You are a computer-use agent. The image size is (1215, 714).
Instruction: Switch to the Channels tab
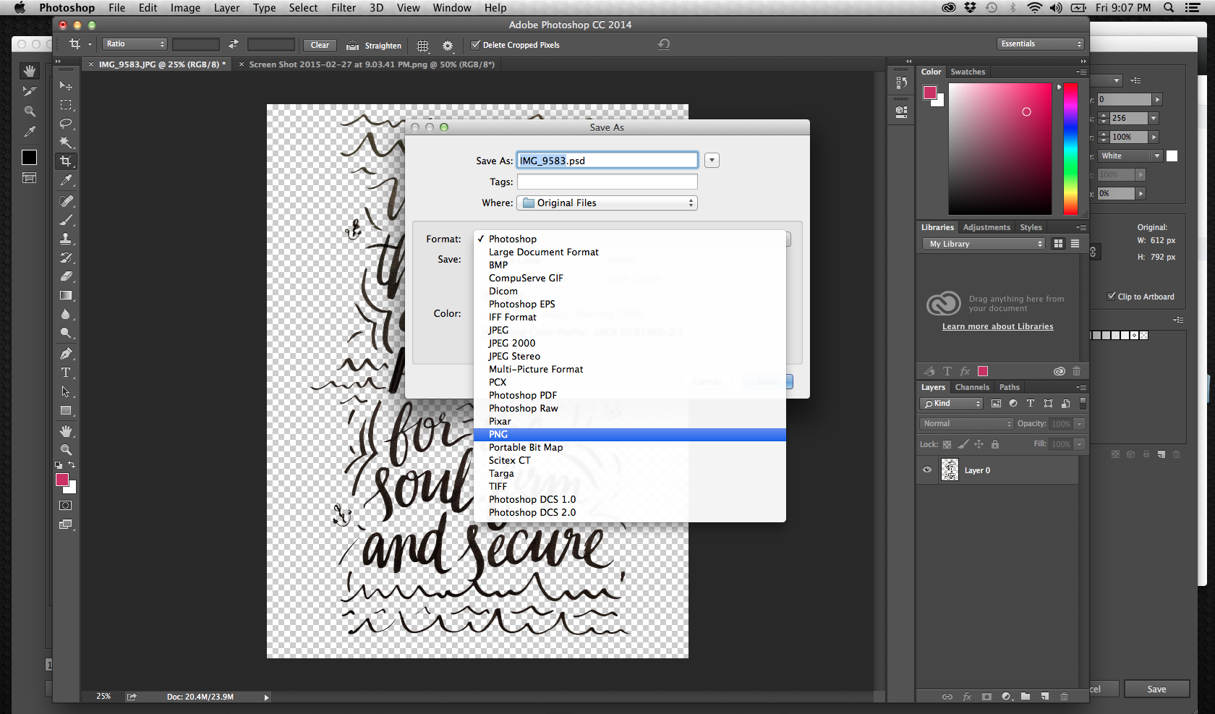click(x=971, y=388)
